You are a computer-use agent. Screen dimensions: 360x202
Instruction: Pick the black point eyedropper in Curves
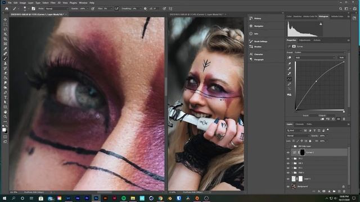pyautogui.click(x=290, y=63)
